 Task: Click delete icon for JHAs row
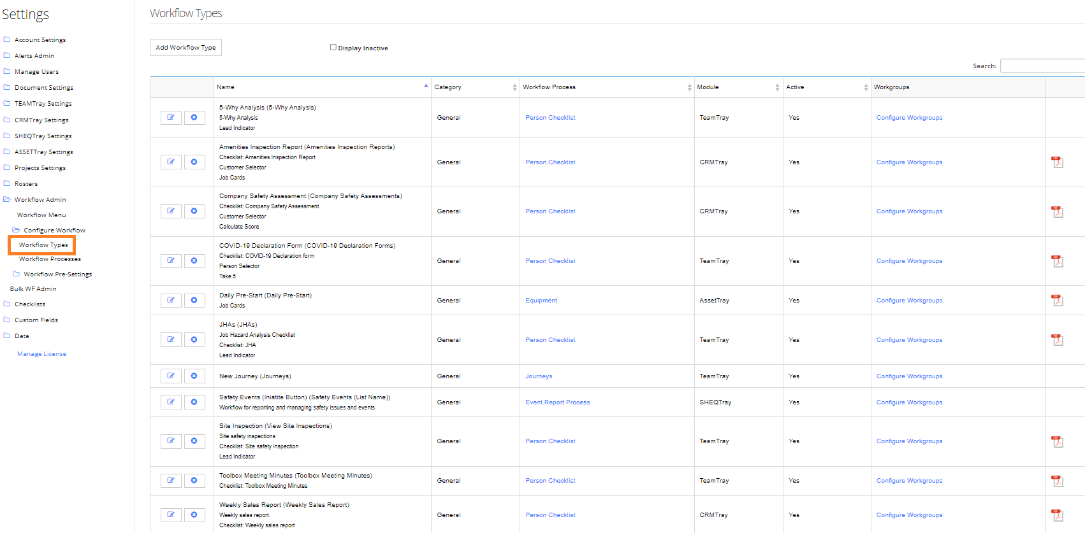[x=194, y=340]
